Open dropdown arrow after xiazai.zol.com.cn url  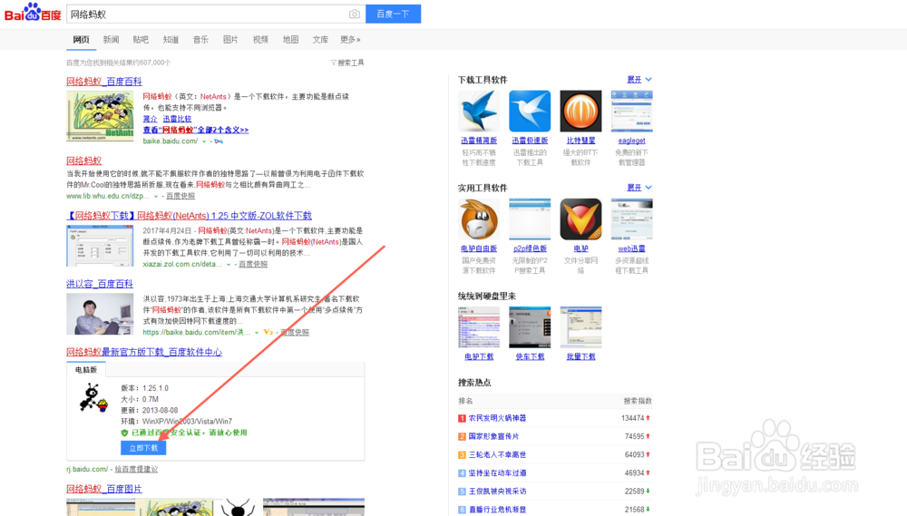(229, 265)
